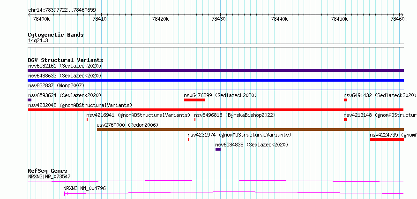
Task: Click the 78410k ruler position
Action: pos(101,19)
